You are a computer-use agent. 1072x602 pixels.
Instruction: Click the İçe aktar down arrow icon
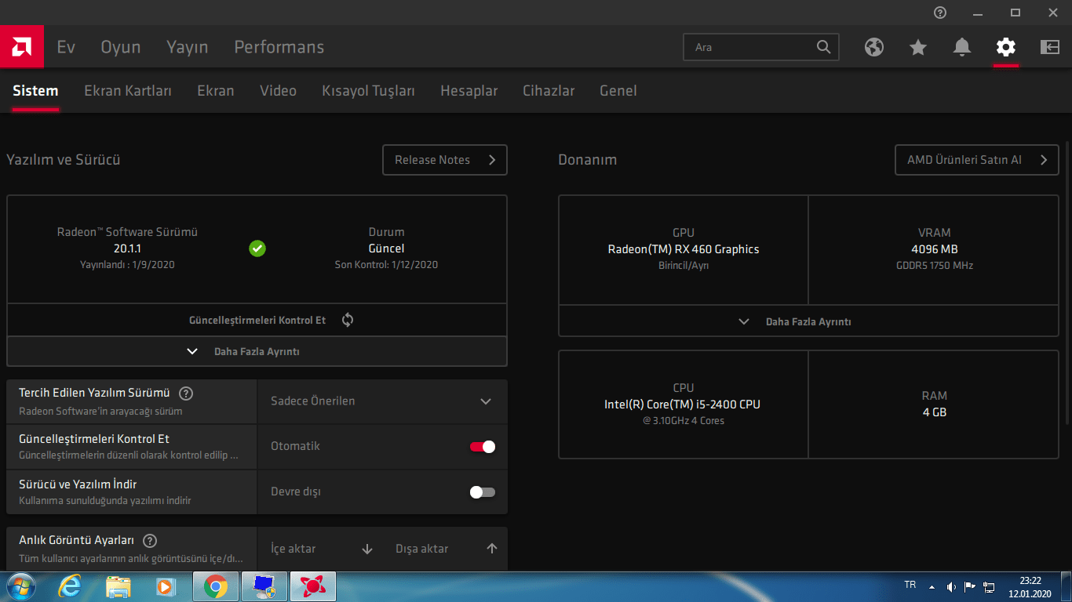(367, 549)
